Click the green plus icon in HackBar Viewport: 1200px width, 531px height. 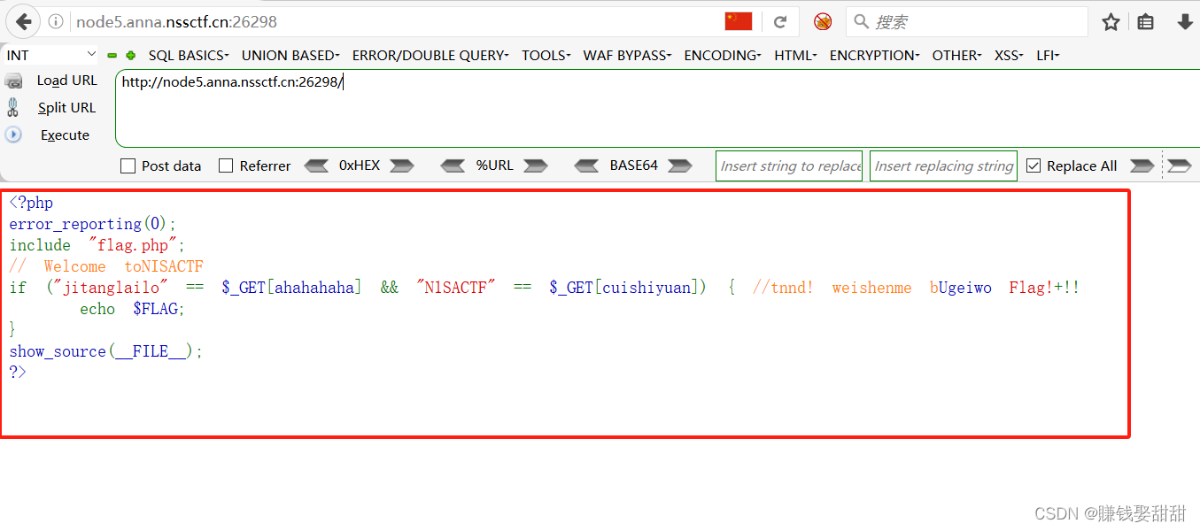tap(131, 55)
